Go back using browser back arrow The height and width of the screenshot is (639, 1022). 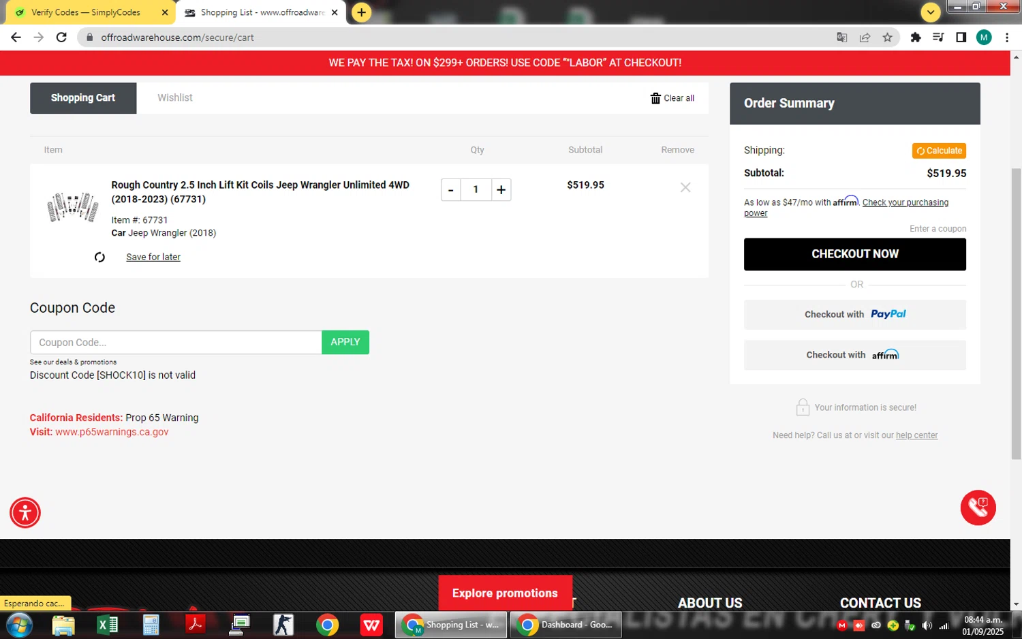tap(16, 37)
